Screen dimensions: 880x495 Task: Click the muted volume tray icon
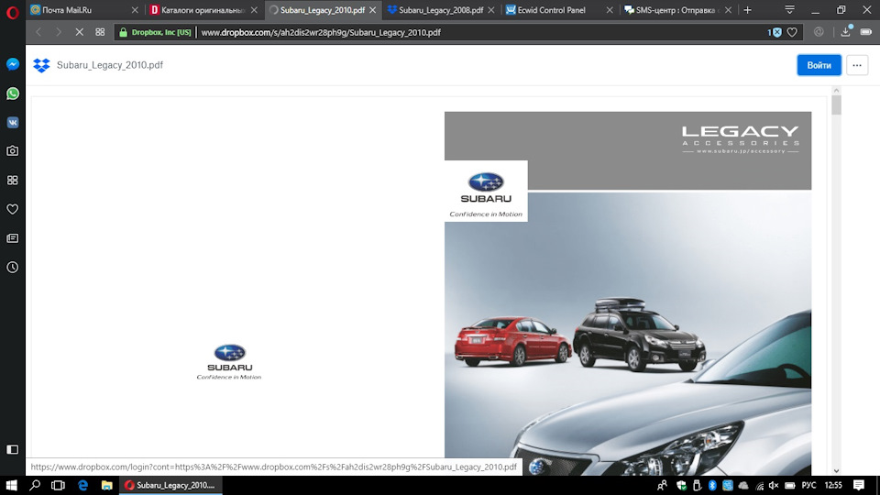774,486
